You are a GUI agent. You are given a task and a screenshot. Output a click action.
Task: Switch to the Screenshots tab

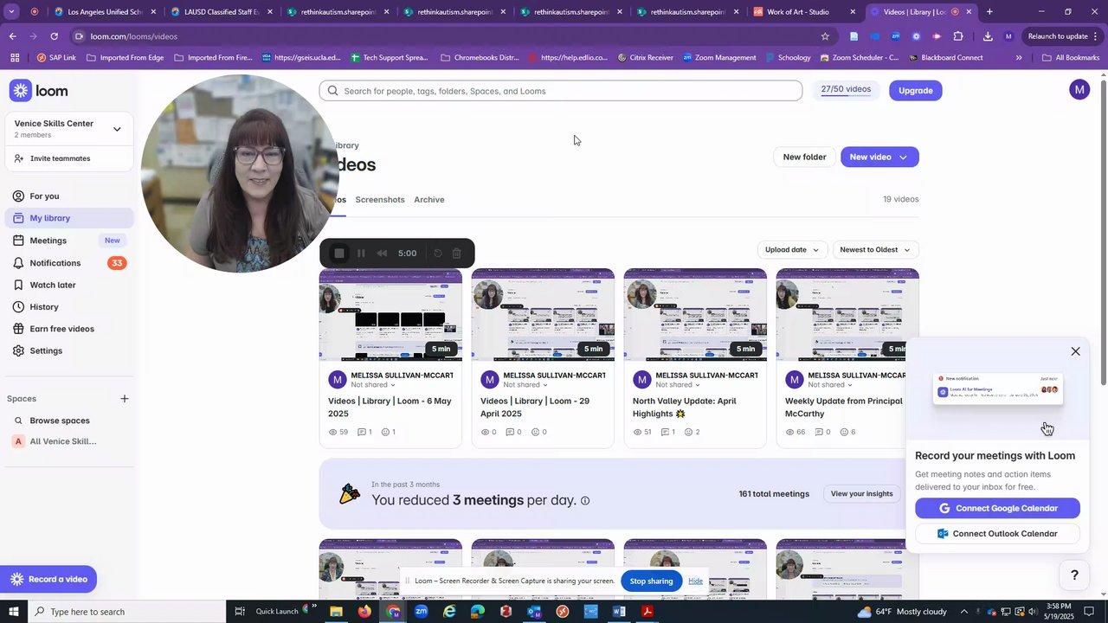[x=380, y=200]
